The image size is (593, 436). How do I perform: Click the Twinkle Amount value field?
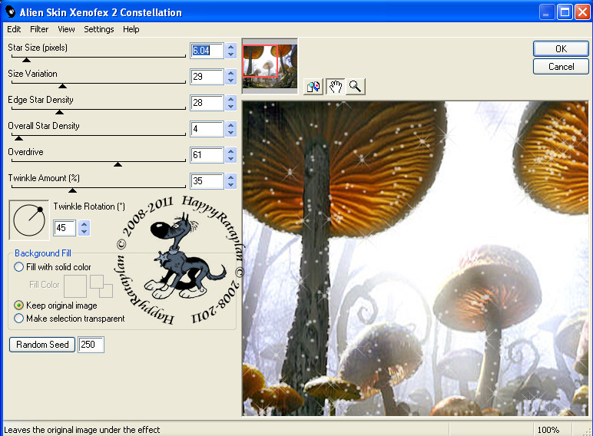click(207, 180)
